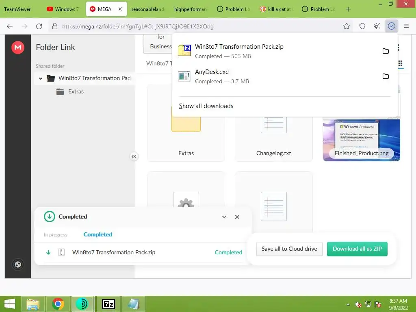The height and width of the screenshot is (312, 416).
Task: Open a new browser tab
Action: point(348,9)
